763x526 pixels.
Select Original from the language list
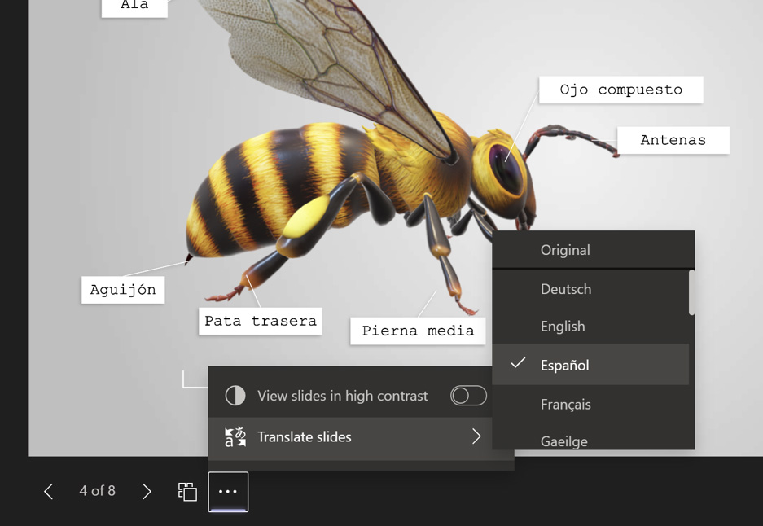click(x=565, y=250)
